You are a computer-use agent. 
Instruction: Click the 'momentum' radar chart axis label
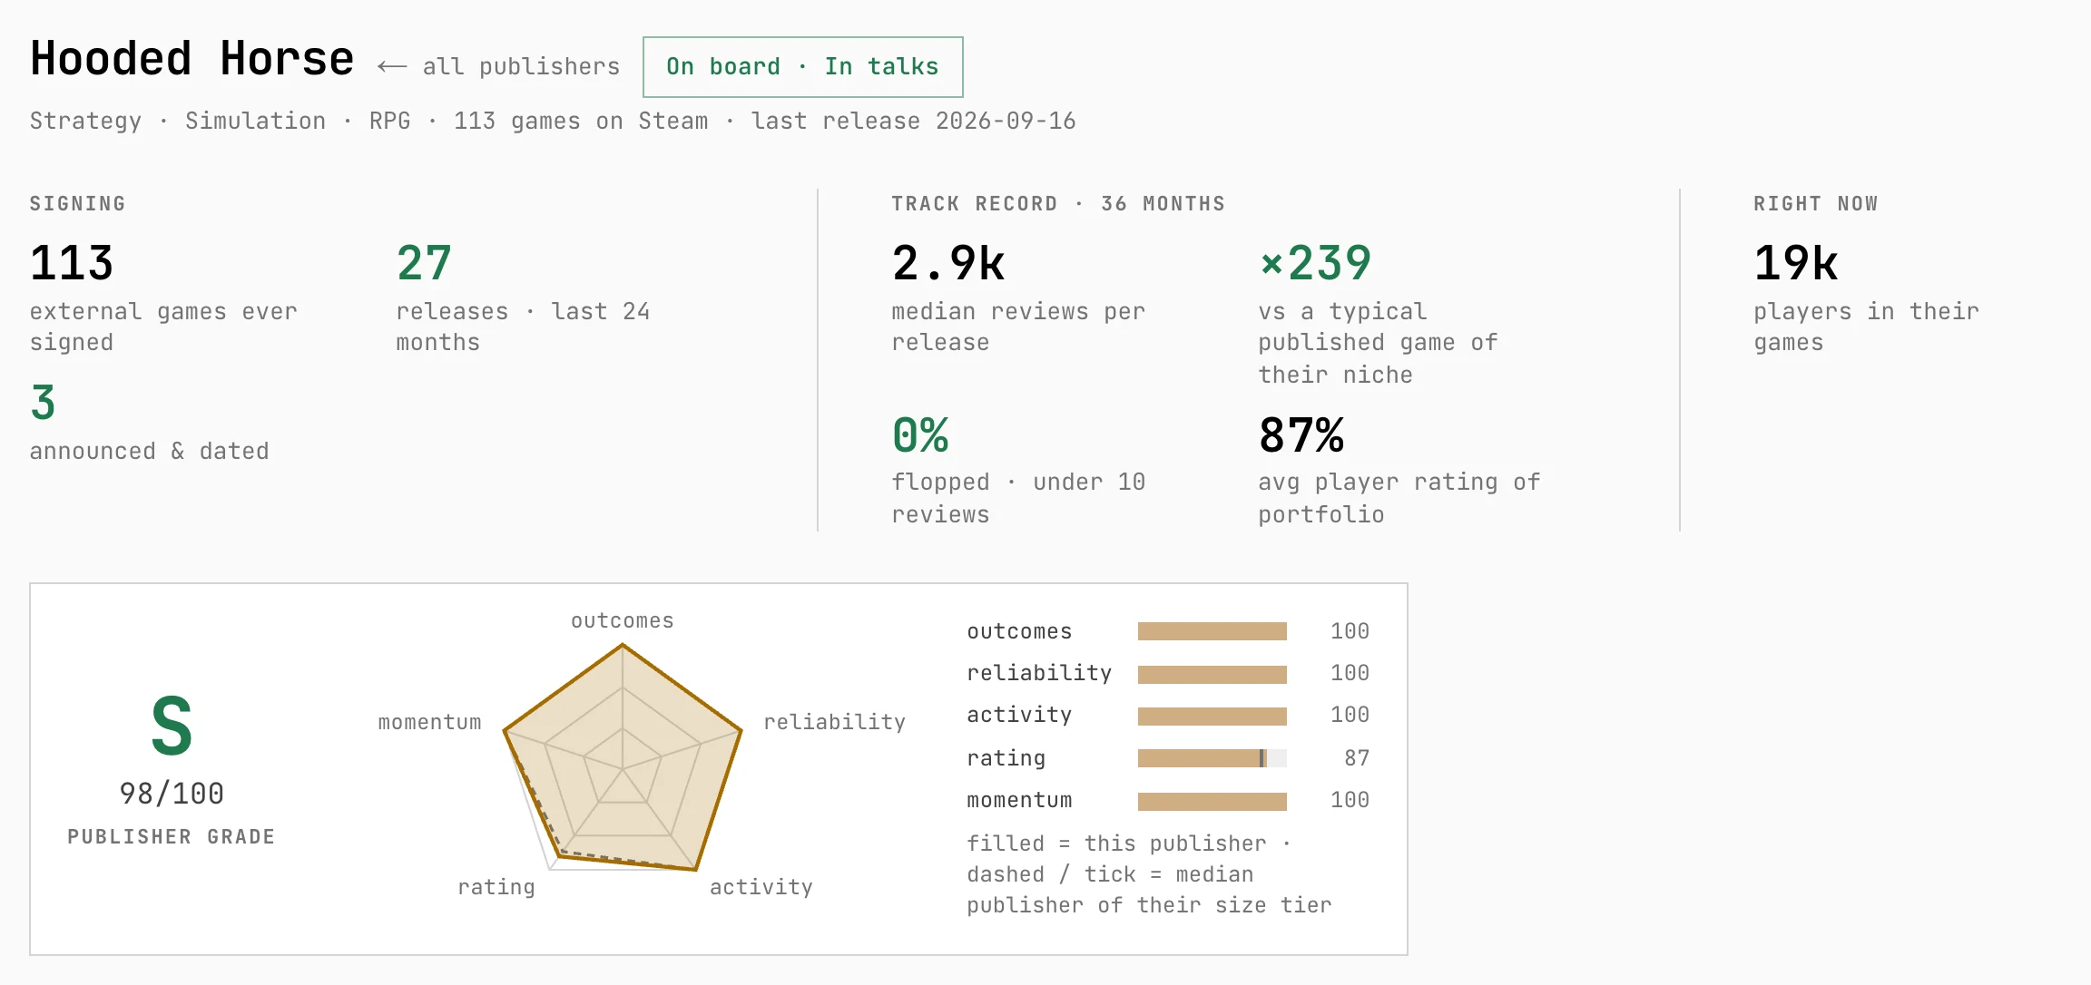tap(429, 722)
